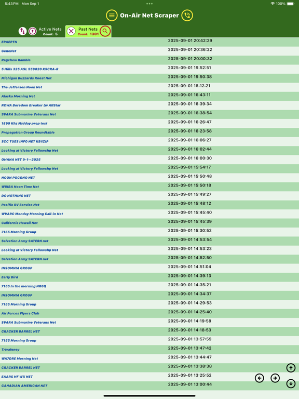Viewport: 299px width, 399px height.
Task: Close Past Nets with the X icon
Action: pos(71,31)
